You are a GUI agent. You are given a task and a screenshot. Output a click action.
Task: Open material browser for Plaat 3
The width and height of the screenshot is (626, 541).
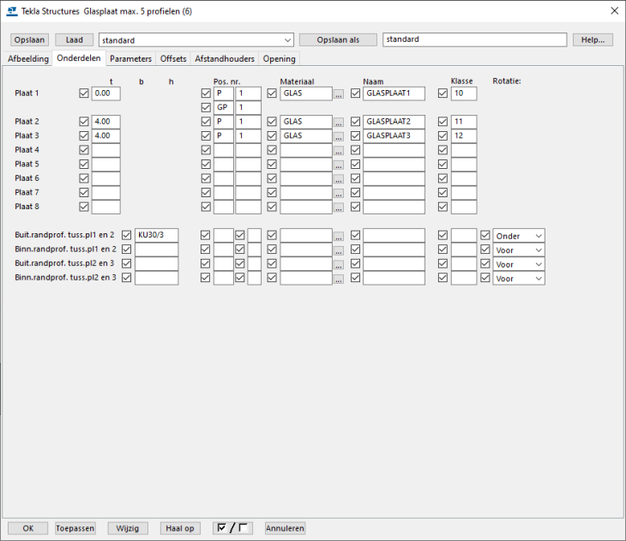click(x=339, y=137)
